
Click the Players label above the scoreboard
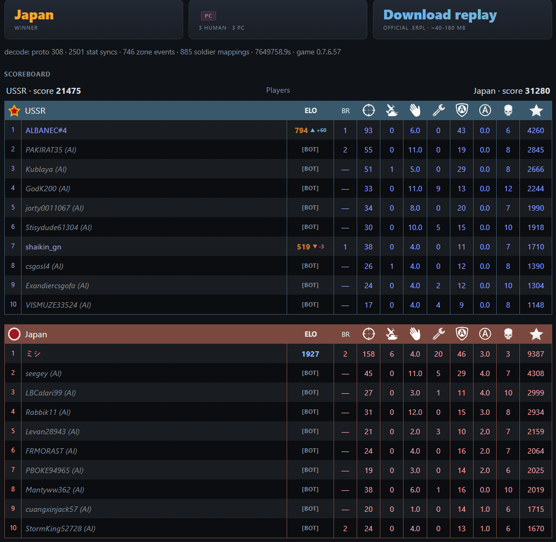pyautogui.click(x=278, y=90)
